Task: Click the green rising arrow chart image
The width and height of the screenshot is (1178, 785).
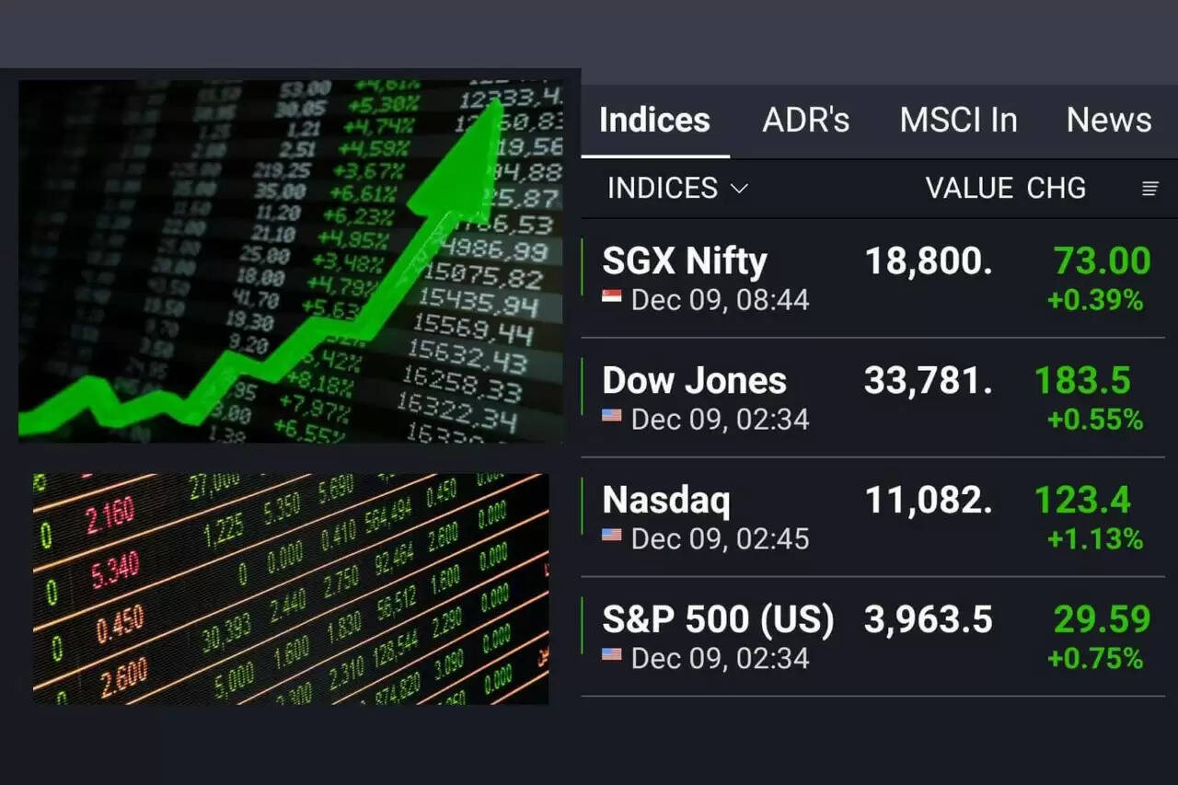Action: [x=291, y=260]
